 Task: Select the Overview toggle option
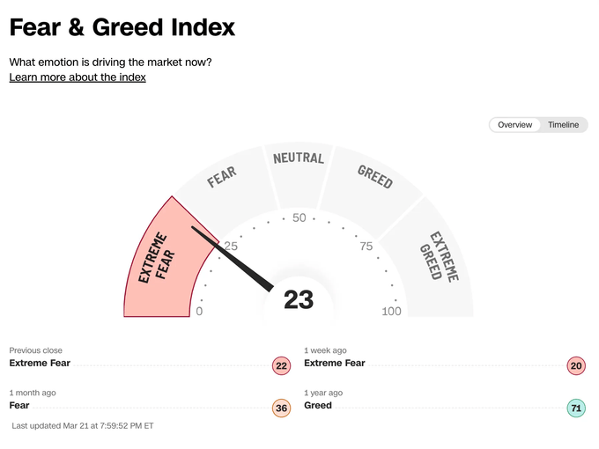(x=514, y=125)
